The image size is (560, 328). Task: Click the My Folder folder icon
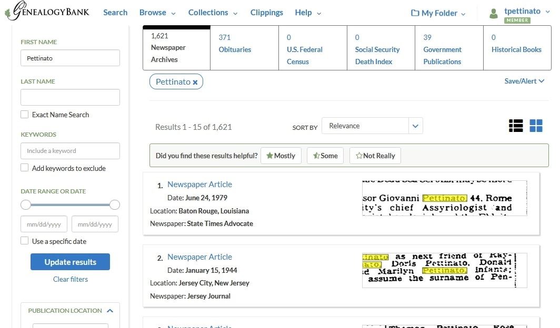(415, 13)
